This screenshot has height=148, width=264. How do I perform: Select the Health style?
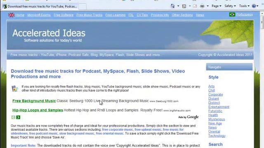pos(213,115)
